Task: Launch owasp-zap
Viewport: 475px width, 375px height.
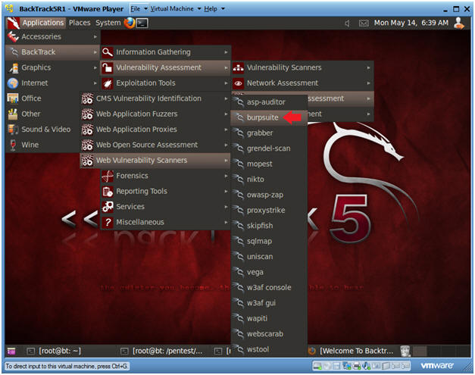Action: (x=269, y=195)
